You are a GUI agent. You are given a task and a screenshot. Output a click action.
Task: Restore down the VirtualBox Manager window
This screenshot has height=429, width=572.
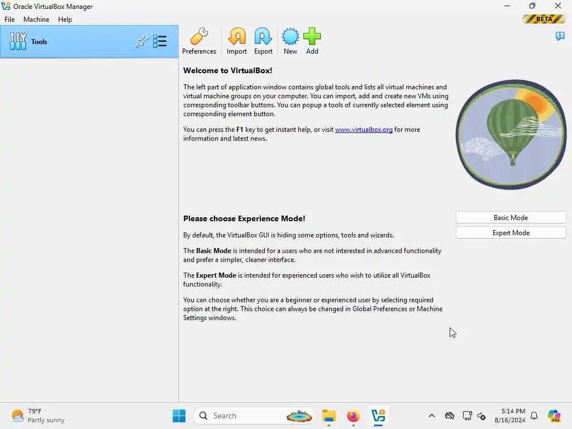click(532, 6)
